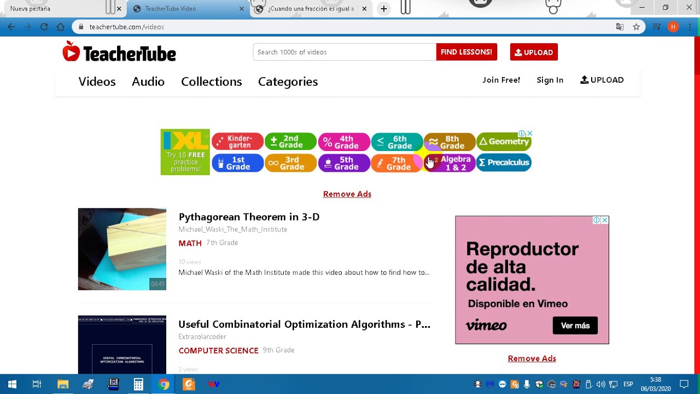Click the Ver más button in Vimeo ad
The width and height of the screenshot is (700, 394).
[x=575, y=326]
